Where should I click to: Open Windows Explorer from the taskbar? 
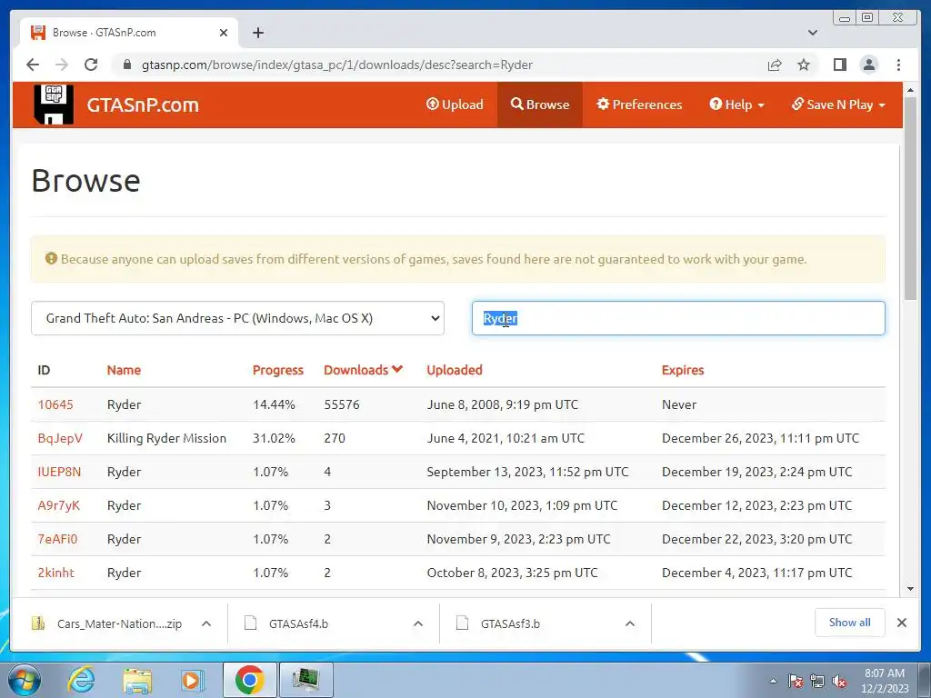click(137, 680)
